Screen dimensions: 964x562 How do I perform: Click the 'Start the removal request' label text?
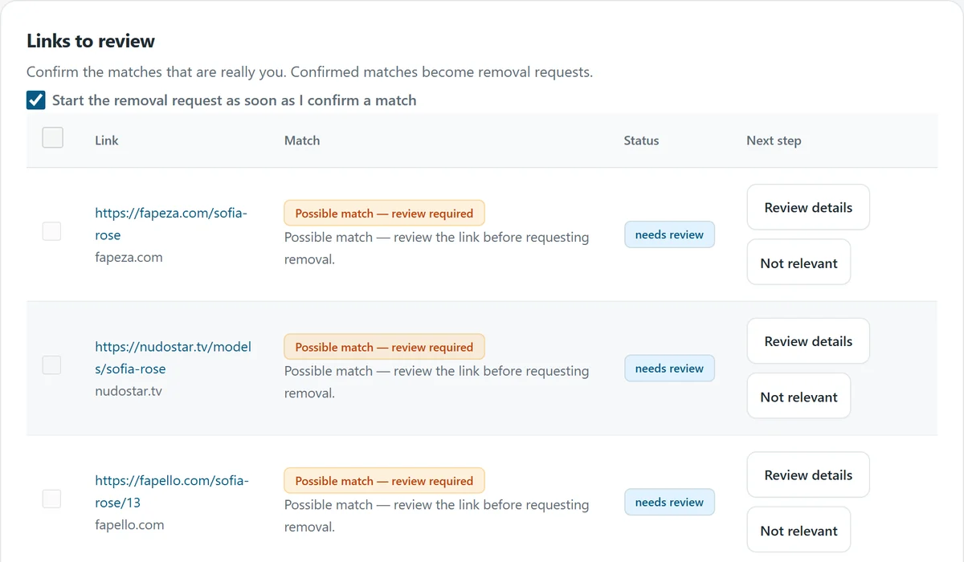coord(235,100)
